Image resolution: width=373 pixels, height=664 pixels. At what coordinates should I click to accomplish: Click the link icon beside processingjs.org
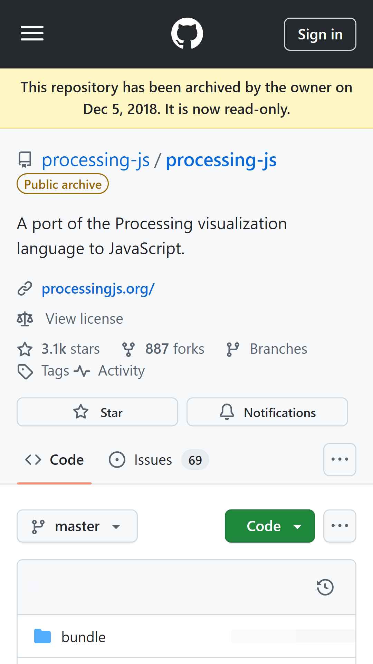pos(25,289)
